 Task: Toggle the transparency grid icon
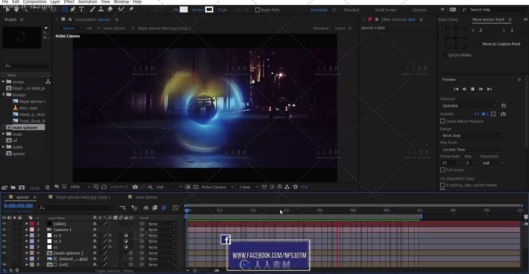pos(196,187)
